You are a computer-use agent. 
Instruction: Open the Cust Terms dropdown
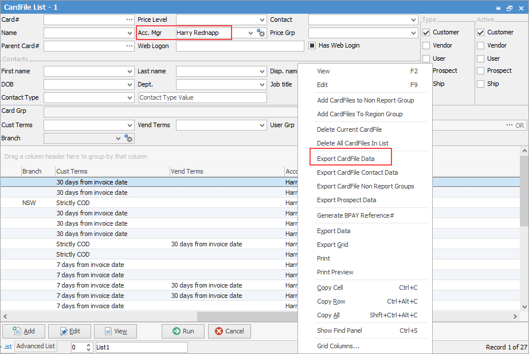pyautogui.click(x=130, y=125)
